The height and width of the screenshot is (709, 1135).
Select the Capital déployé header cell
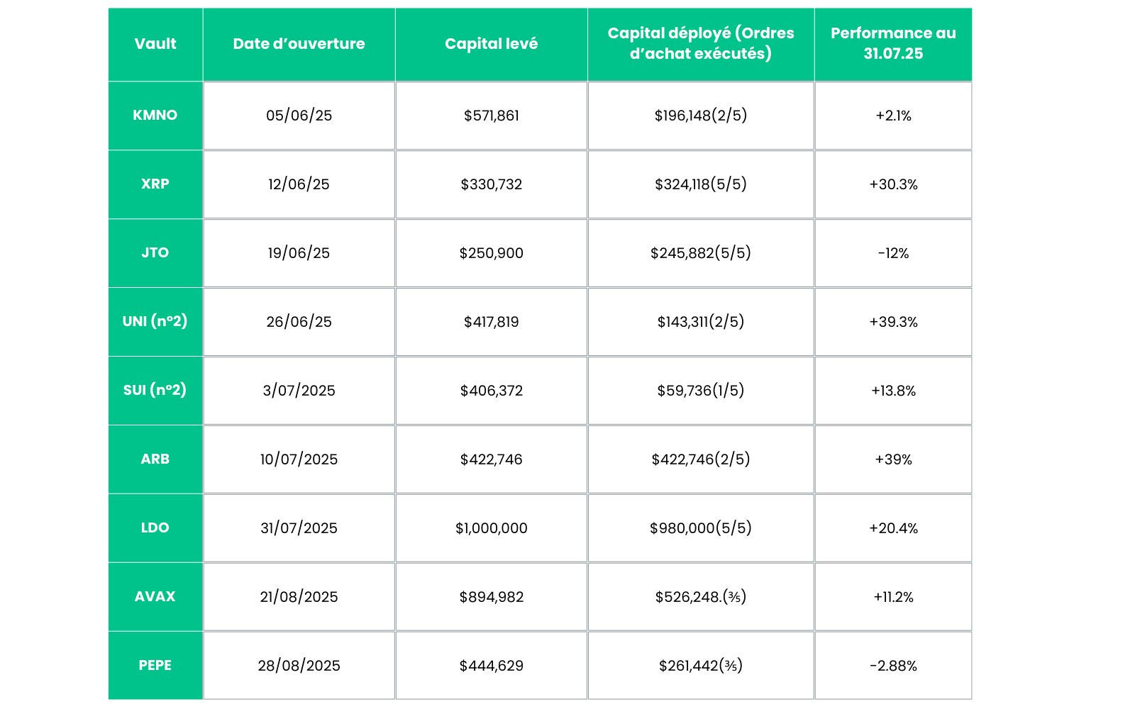(700, 44)
